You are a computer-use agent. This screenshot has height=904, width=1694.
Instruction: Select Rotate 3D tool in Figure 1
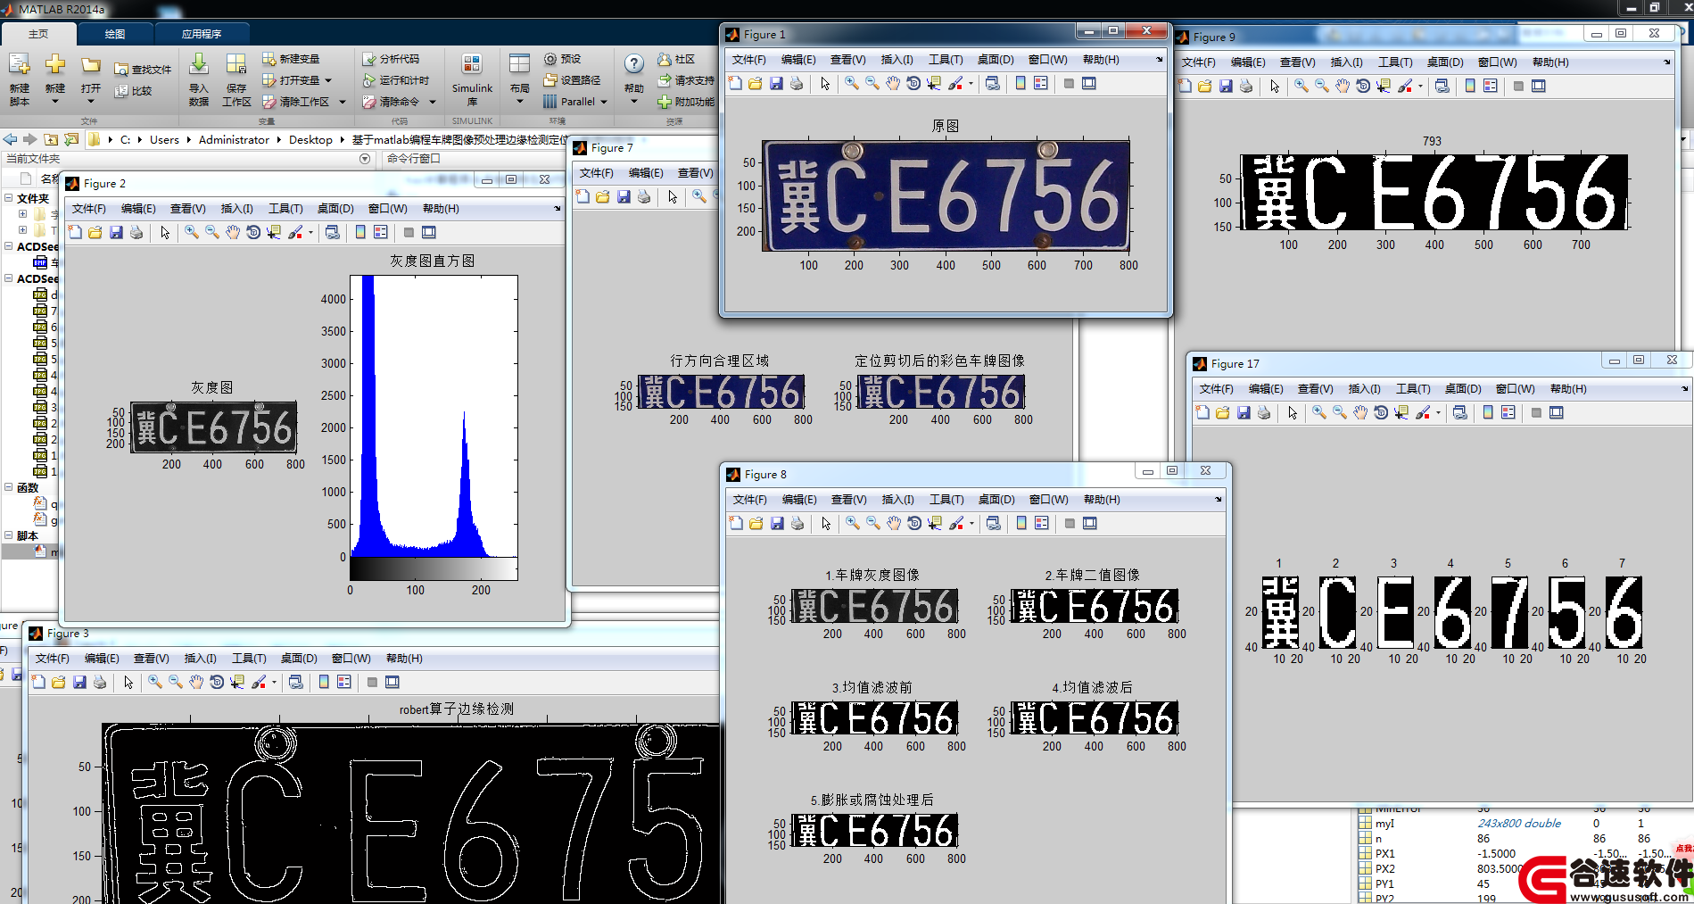pos(913,83)
